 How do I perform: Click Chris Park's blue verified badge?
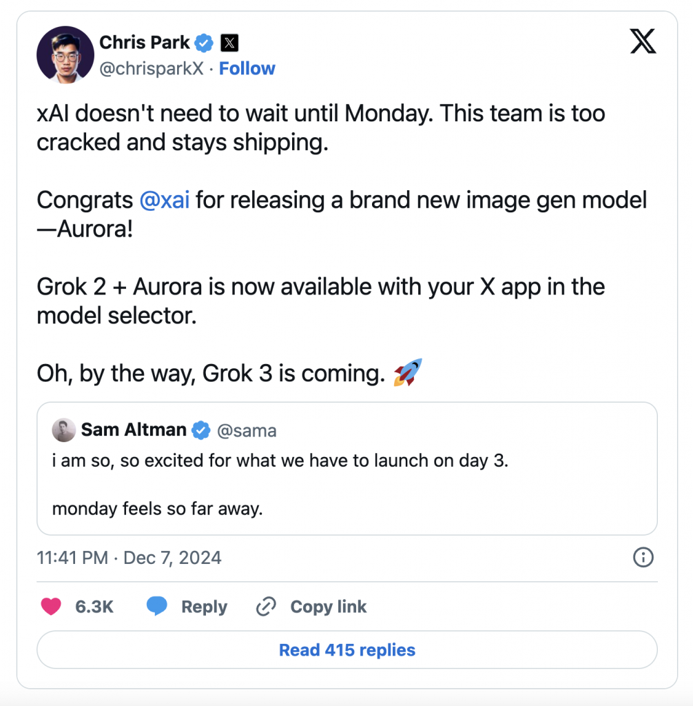[204, 43]
